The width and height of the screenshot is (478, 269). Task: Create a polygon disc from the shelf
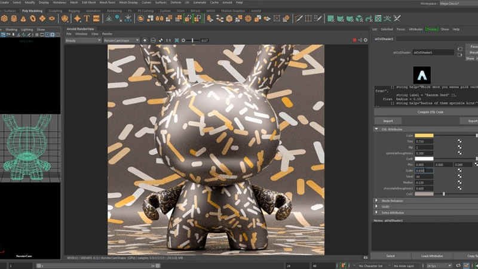(52, 18)
